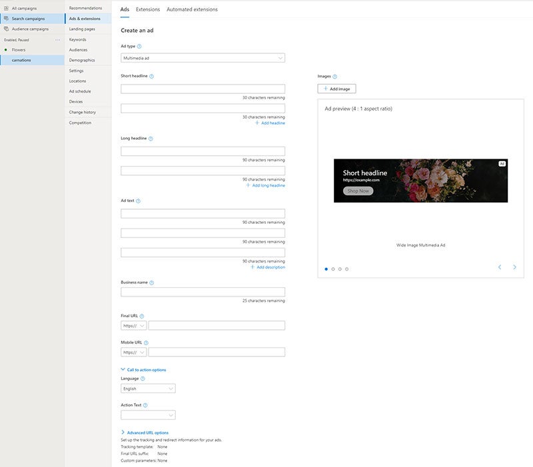The width and height of the screenshot is (533, 467).
Task: Click the help icon beside Images
Action: click(335, 75)
